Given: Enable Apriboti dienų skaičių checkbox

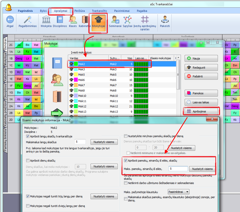Looking at the screenshot, I should 28,161.
